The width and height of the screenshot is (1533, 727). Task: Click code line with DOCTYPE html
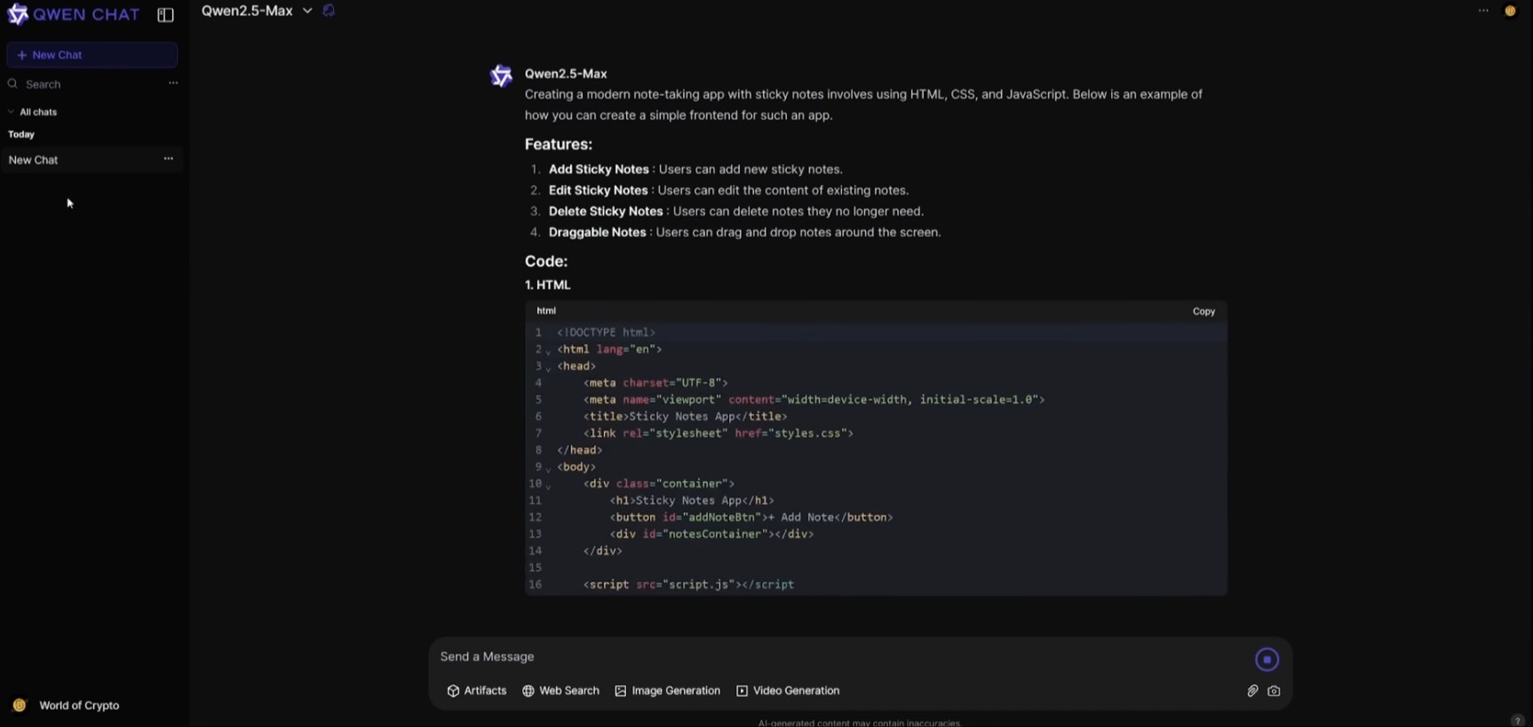pos(607,333)
